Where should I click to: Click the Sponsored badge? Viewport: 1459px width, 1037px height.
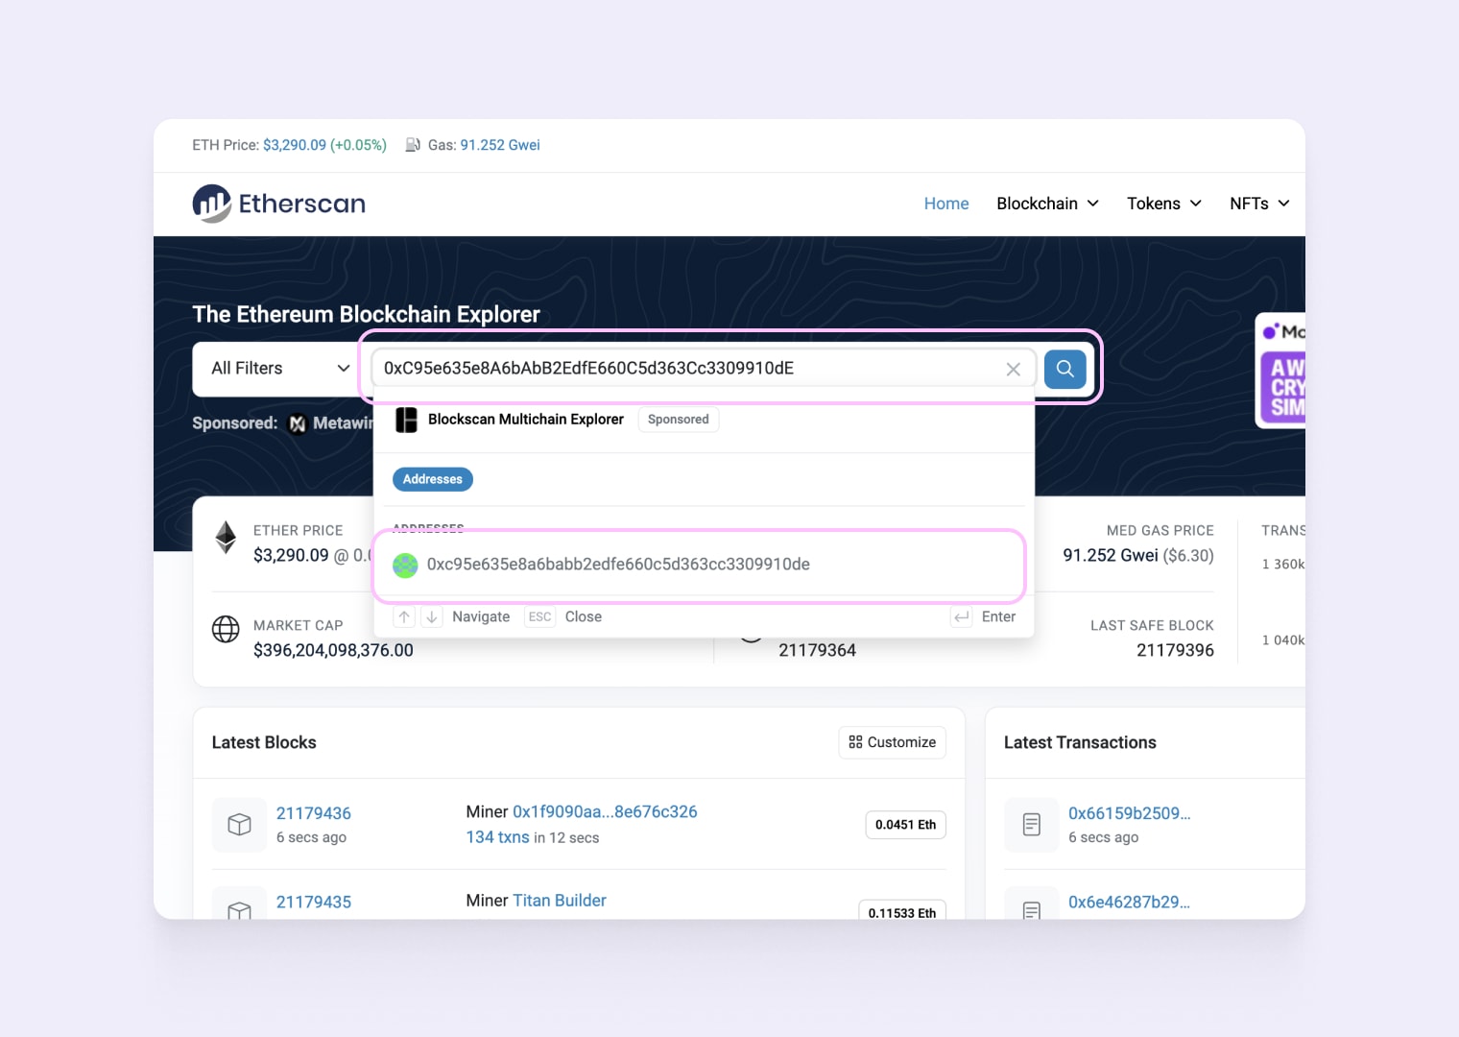679,420
